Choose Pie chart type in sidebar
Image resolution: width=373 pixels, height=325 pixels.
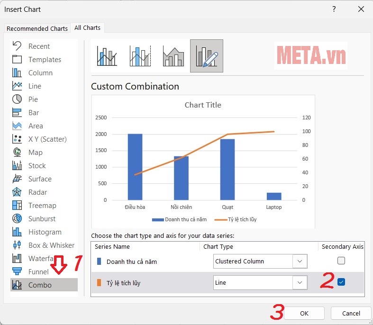pos(33,99)
